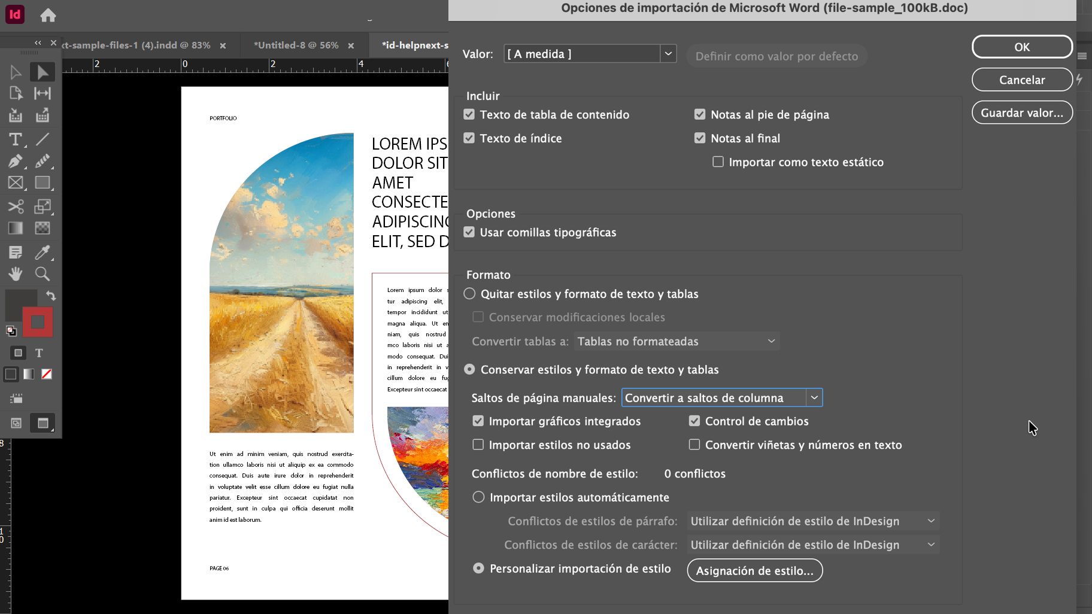Uncheck Texto de índice
This screenshot has width=1092, height=614.
coord(469,138)
